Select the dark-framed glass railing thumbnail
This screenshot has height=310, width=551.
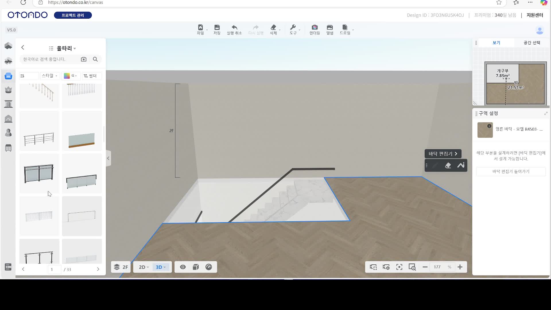pos(39,174)
